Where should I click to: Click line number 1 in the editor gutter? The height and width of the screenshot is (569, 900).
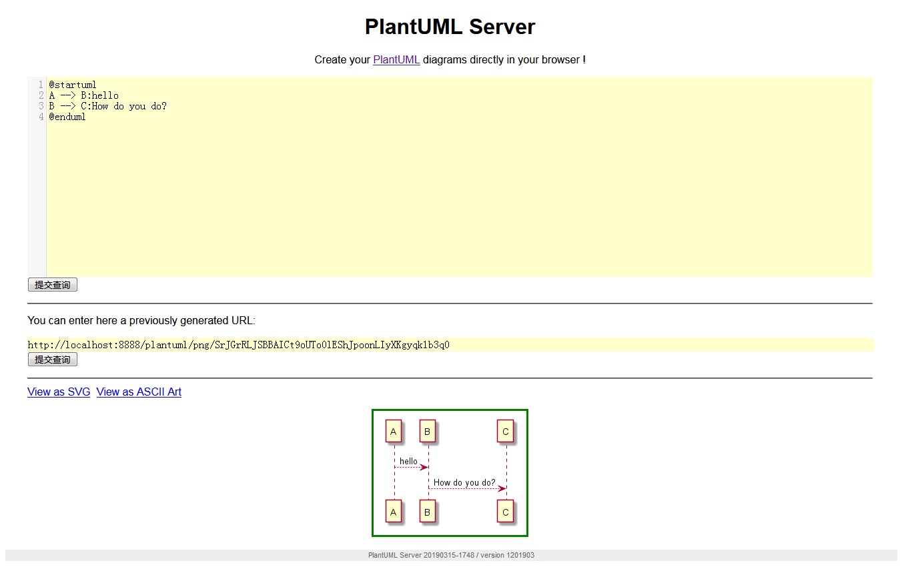pos(41,85)
